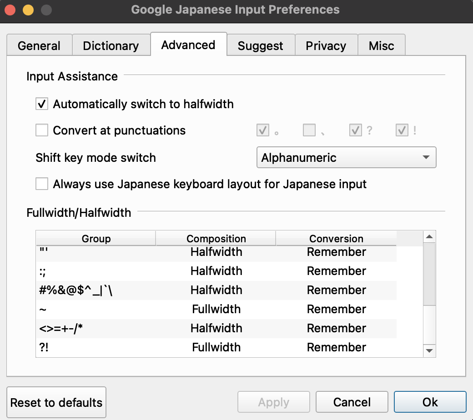Confirm settings with Ok button

coord(430,402)
